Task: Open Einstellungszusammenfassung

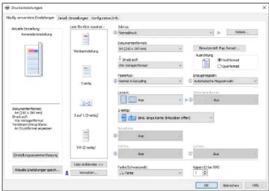Action: [x=35, y=155]
